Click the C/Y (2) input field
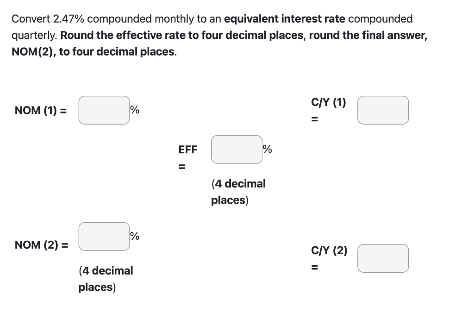This screenshot has height=325, width=474. pos(383,258)
